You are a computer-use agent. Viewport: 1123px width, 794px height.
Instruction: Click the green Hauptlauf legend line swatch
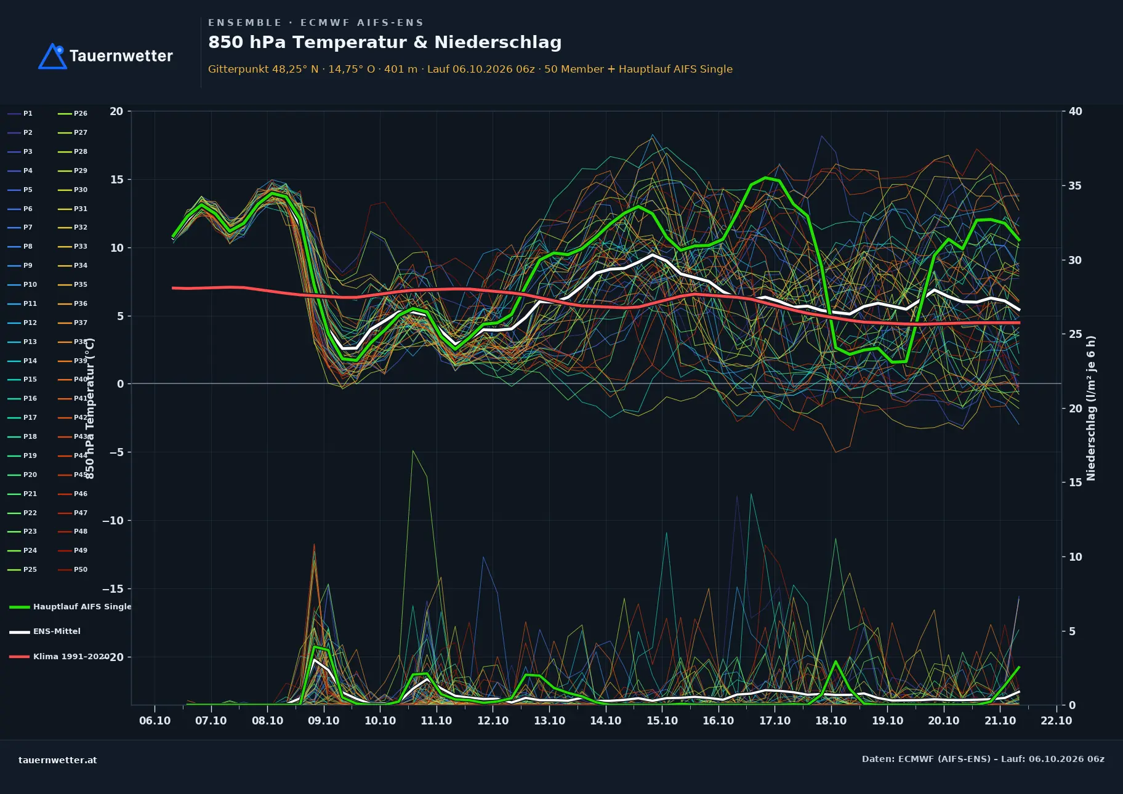click(20, 607)
